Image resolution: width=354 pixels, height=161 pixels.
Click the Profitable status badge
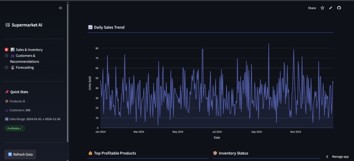(14, 128)
